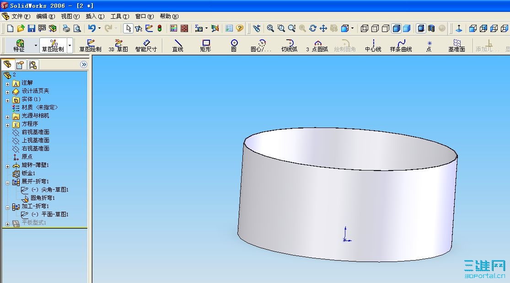Toggle the Section View icon

pos(431,29)
